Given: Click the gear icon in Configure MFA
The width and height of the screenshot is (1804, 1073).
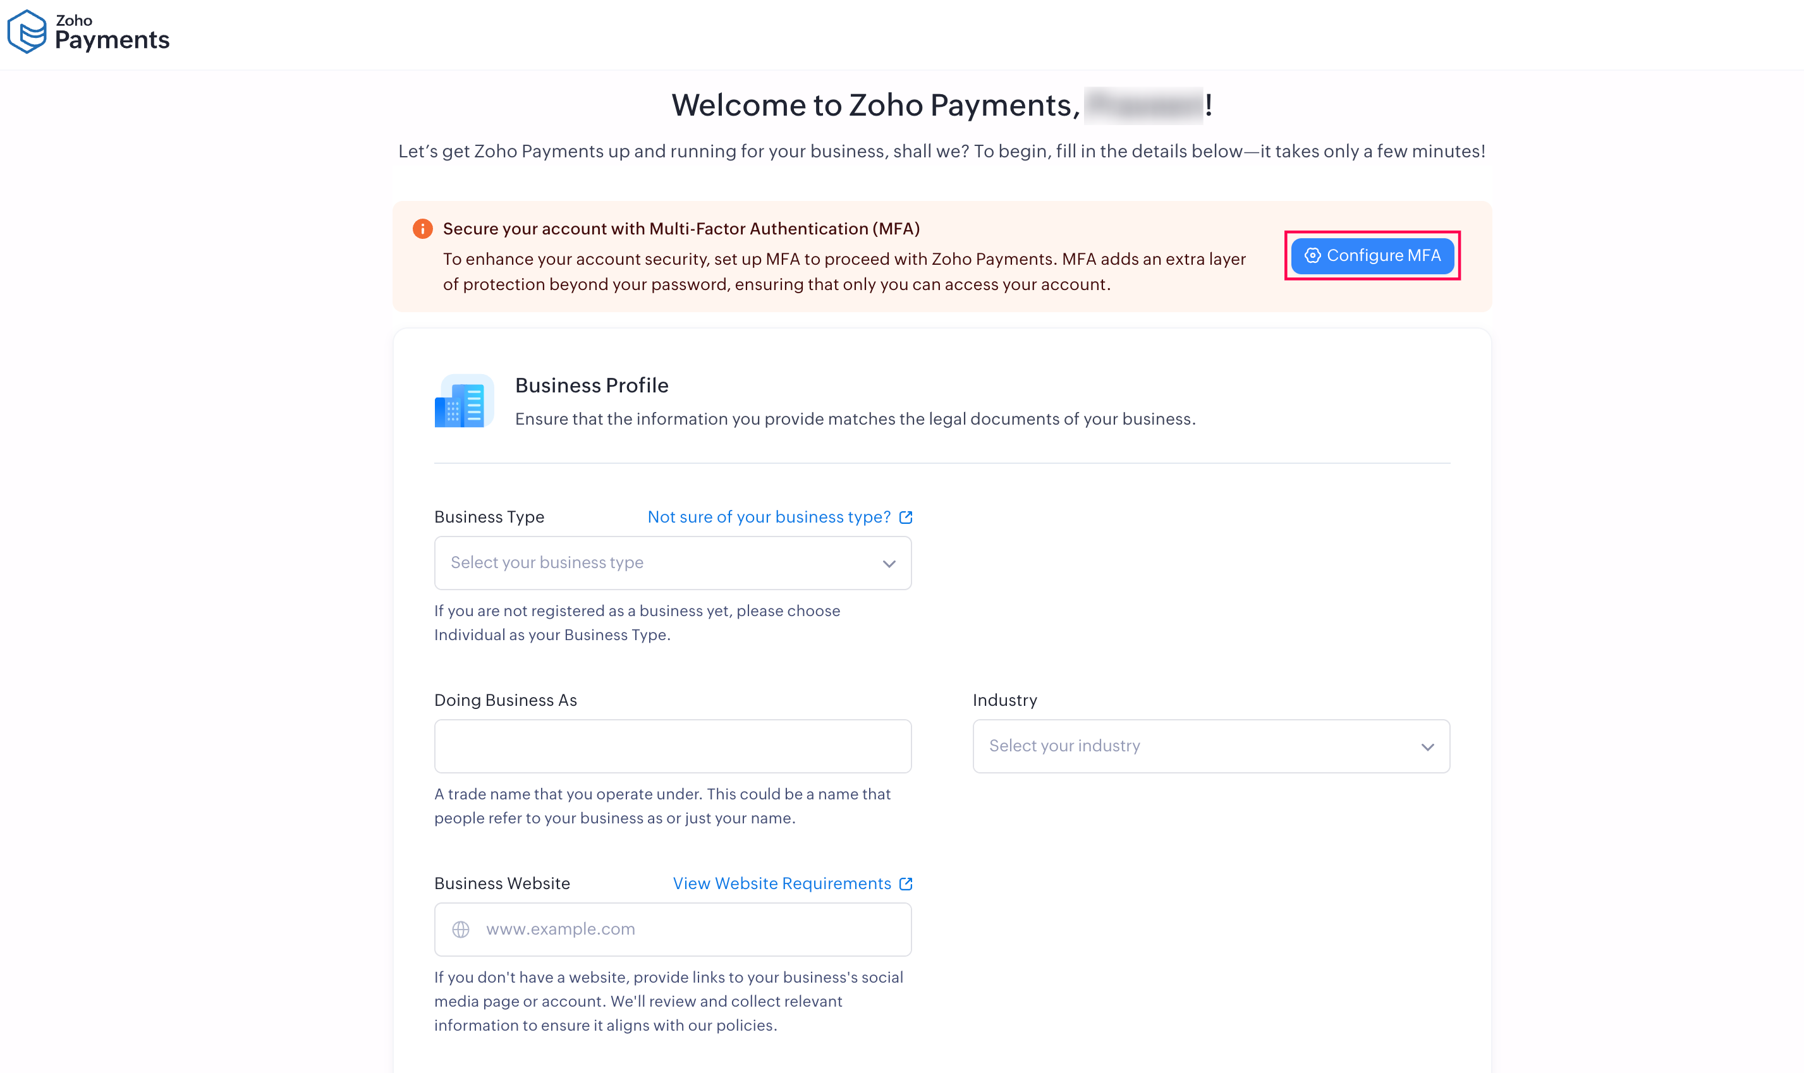Looking at the screenshot, I should (1312, 256).
